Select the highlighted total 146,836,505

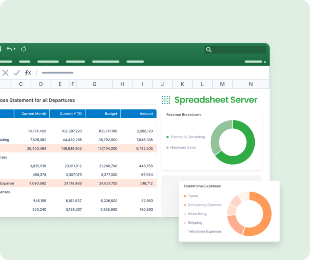[x=71, y=149]
